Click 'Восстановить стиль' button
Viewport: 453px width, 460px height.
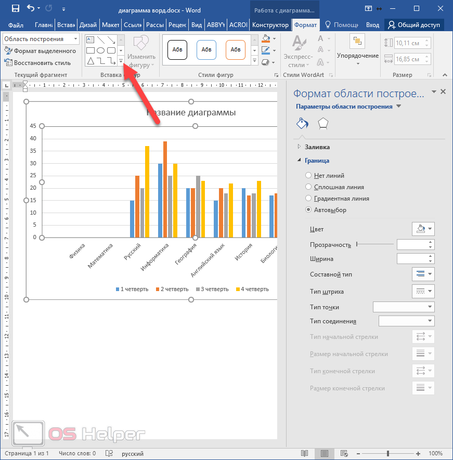coord(37,62)
